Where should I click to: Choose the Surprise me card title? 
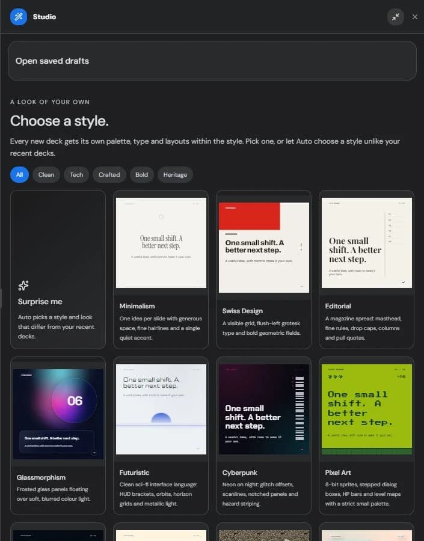(40, 302)
